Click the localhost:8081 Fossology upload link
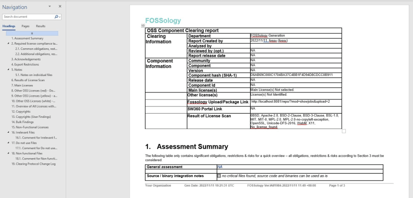 [x=291, y=101]
